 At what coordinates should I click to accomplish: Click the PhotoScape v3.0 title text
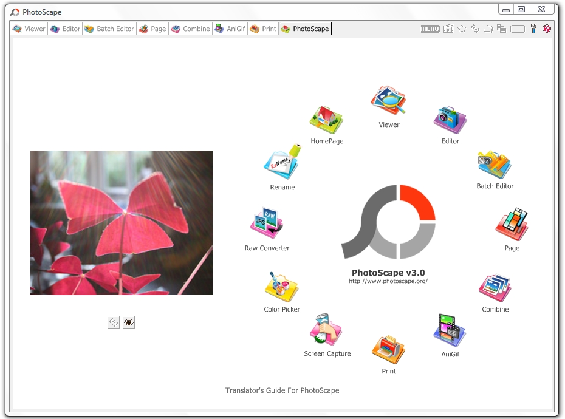[388, 273]
